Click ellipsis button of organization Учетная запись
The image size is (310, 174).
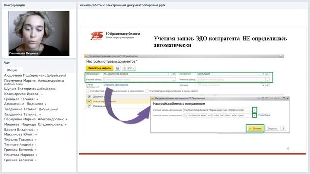click(174, 79)
